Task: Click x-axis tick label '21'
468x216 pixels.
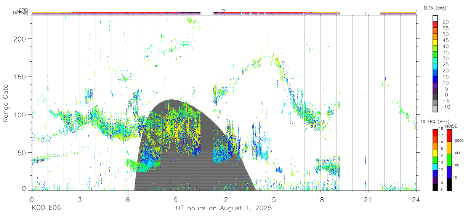Action: point(368,199)
